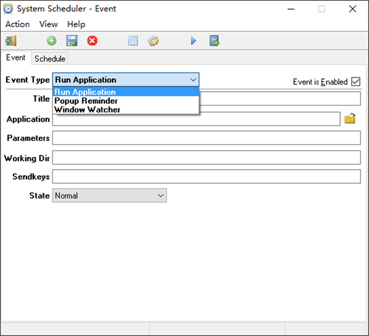Click the floppy disk save event icon
This screenshot has height=336, width=369.
(x=72, y=41)
